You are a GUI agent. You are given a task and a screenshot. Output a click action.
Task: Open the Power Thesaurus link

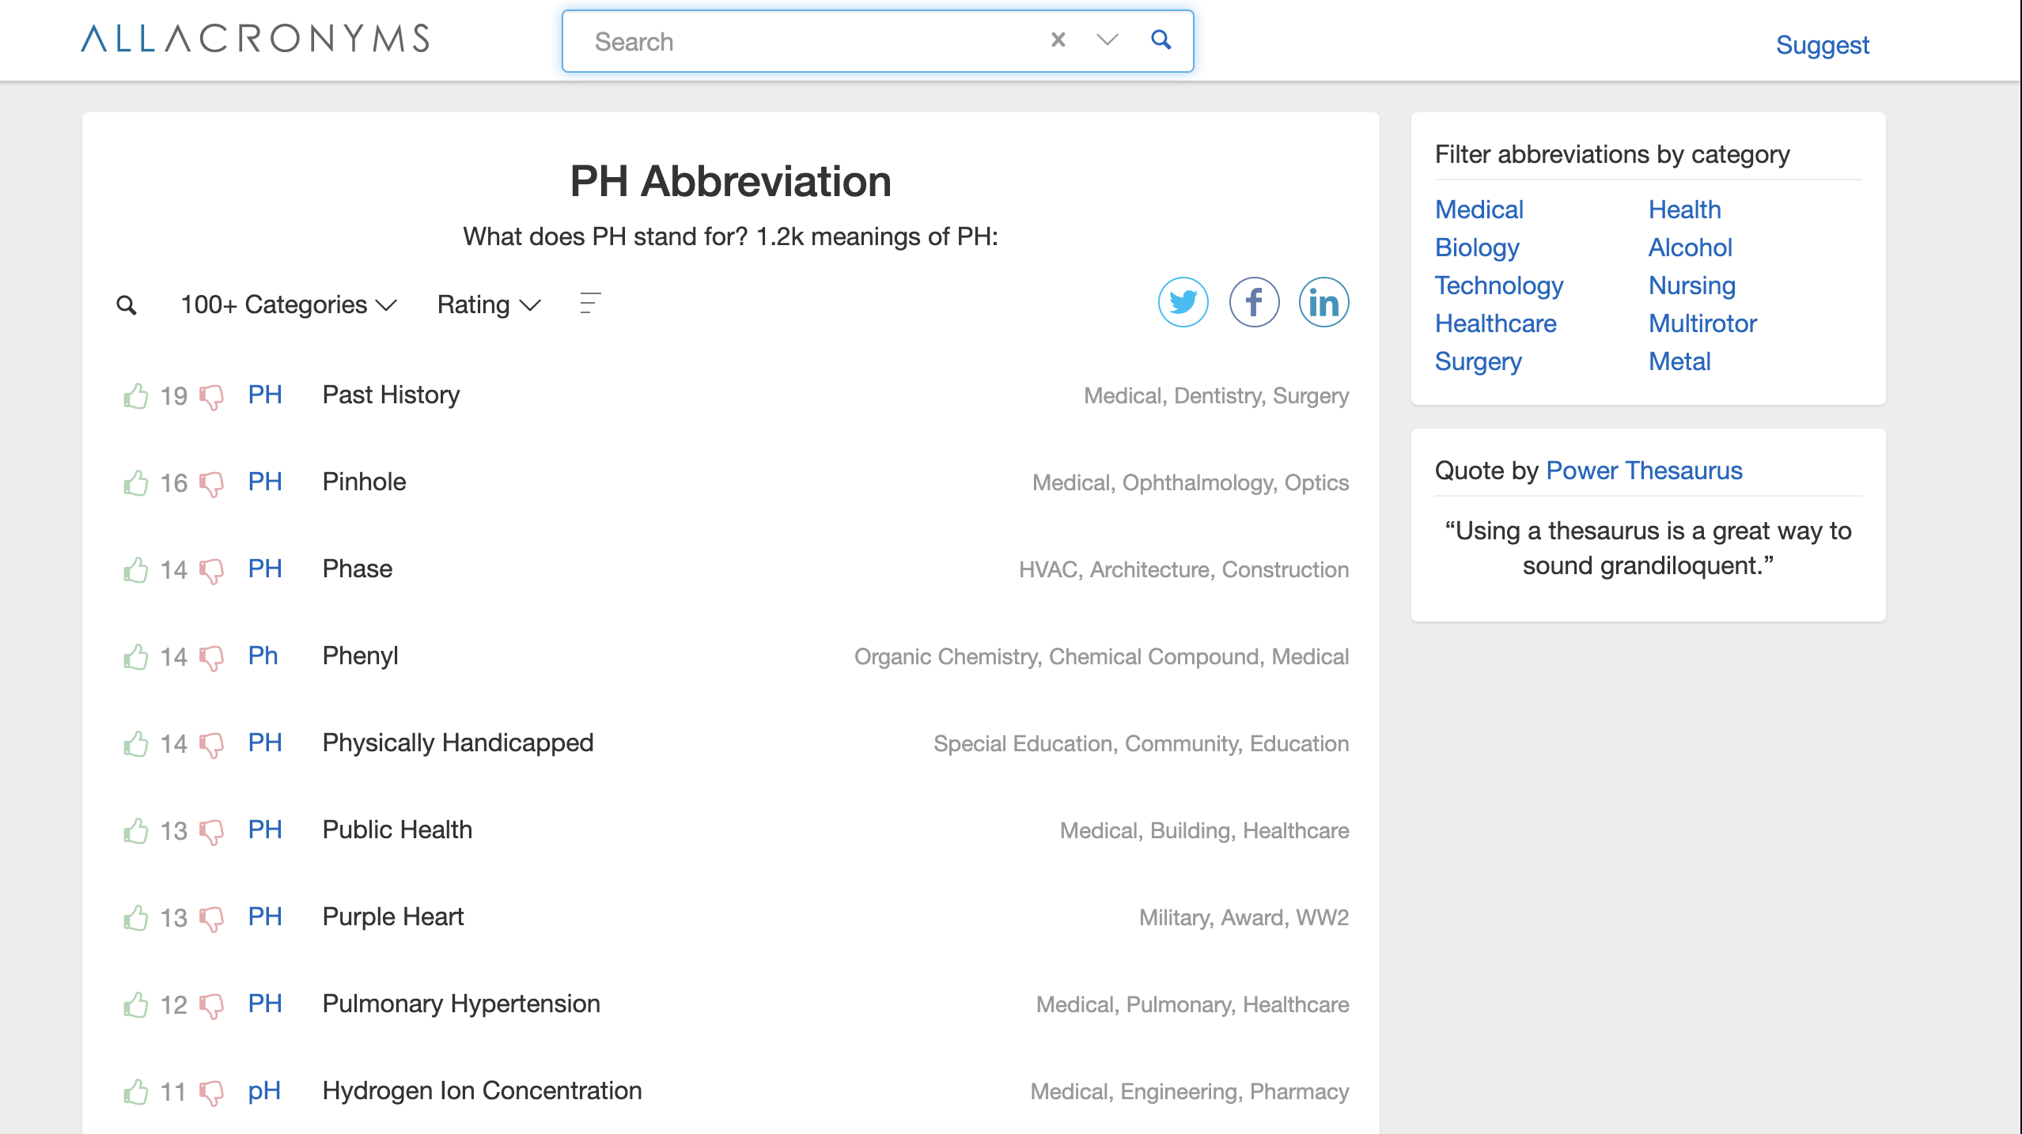pyautogui.click(x=1643, y=471)
